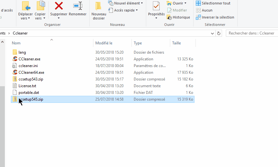Select the lang folder name

coord(22,52)
